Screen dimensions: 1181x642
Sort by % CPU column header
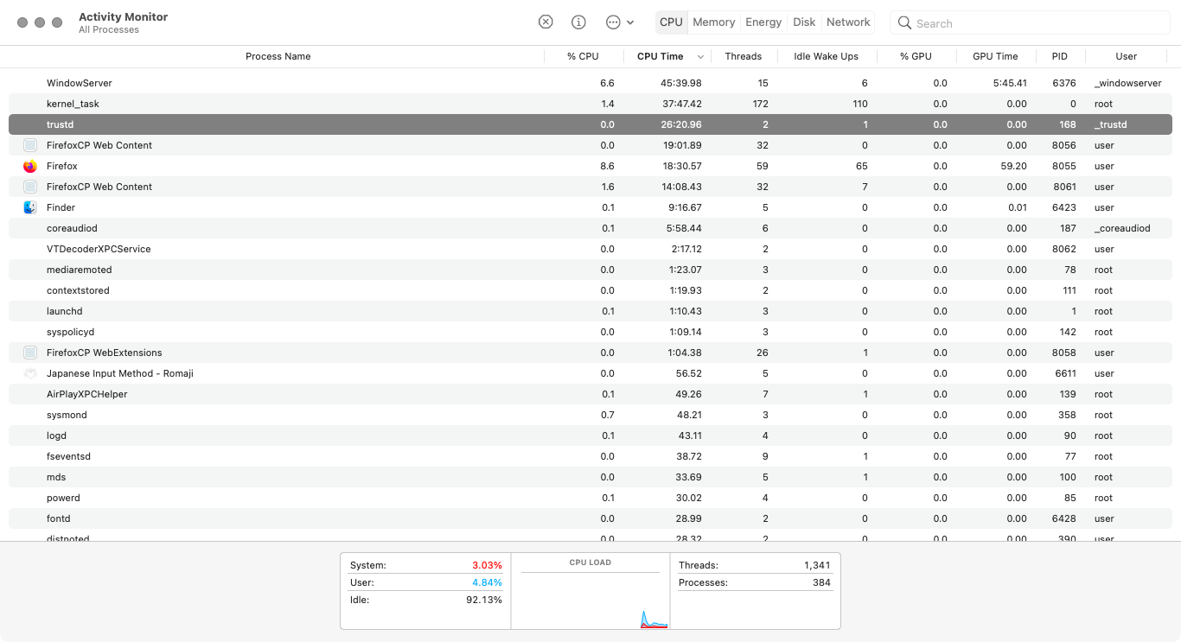tap(583, 56)
